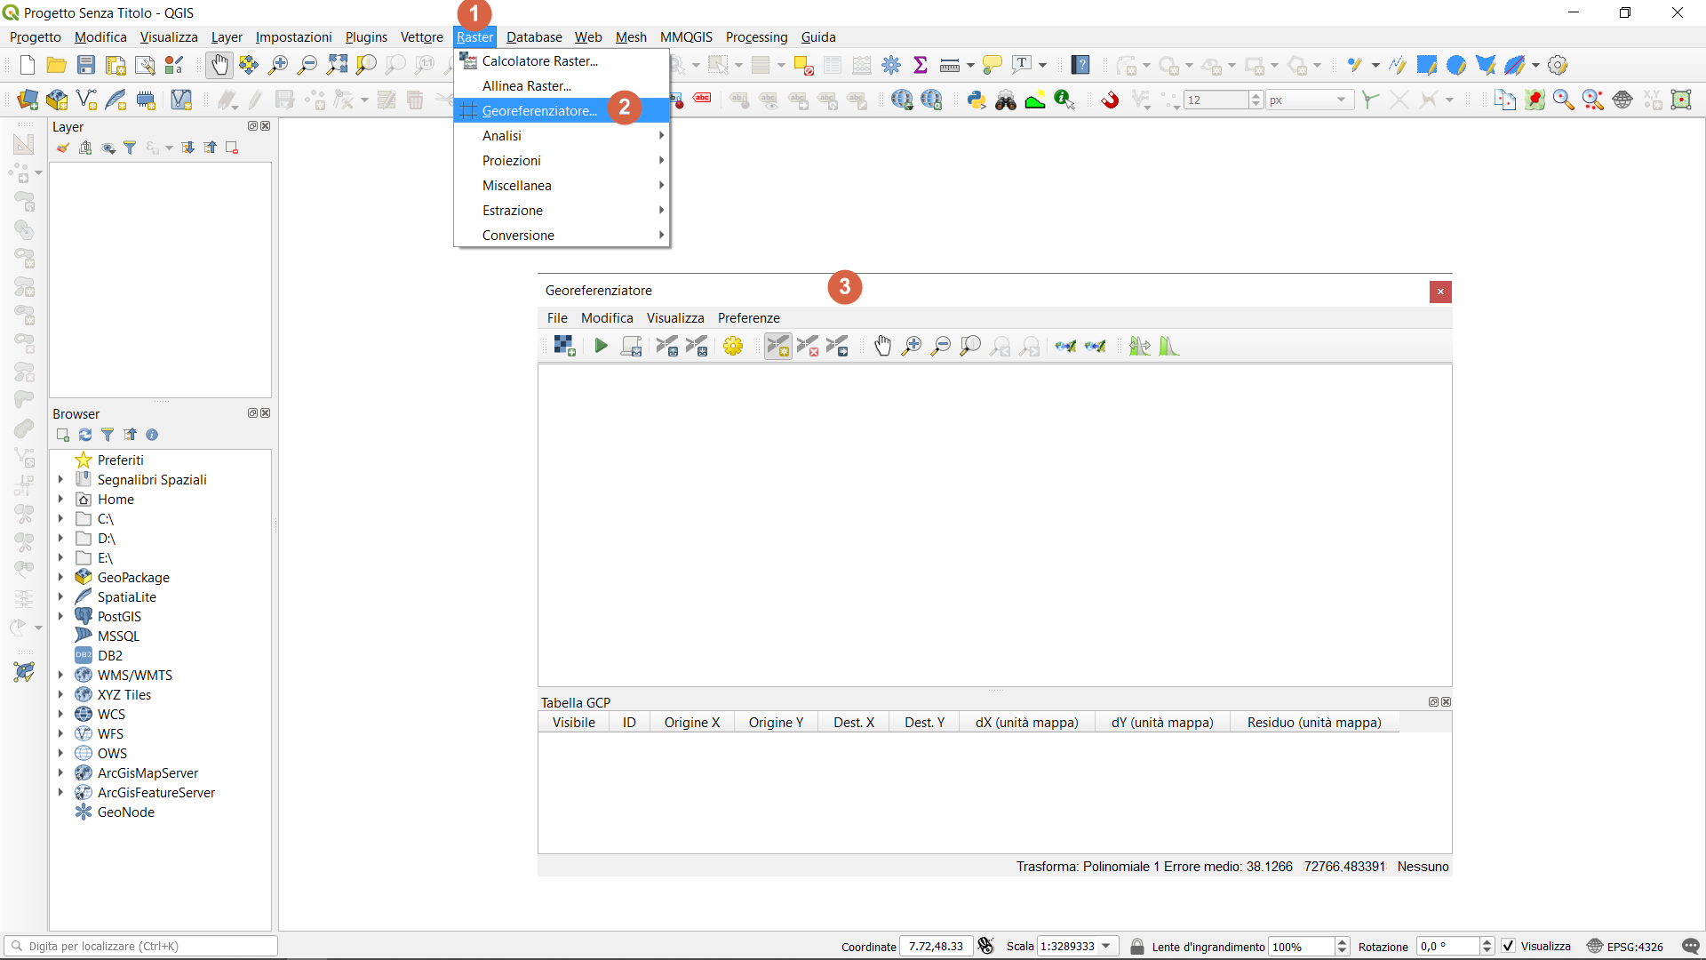Toggle the scale lock icon

click(x=1136, y=946)
